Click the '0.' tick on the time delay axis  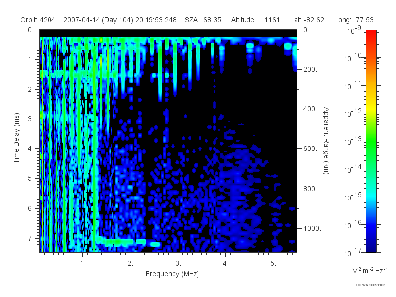point(31,30)
